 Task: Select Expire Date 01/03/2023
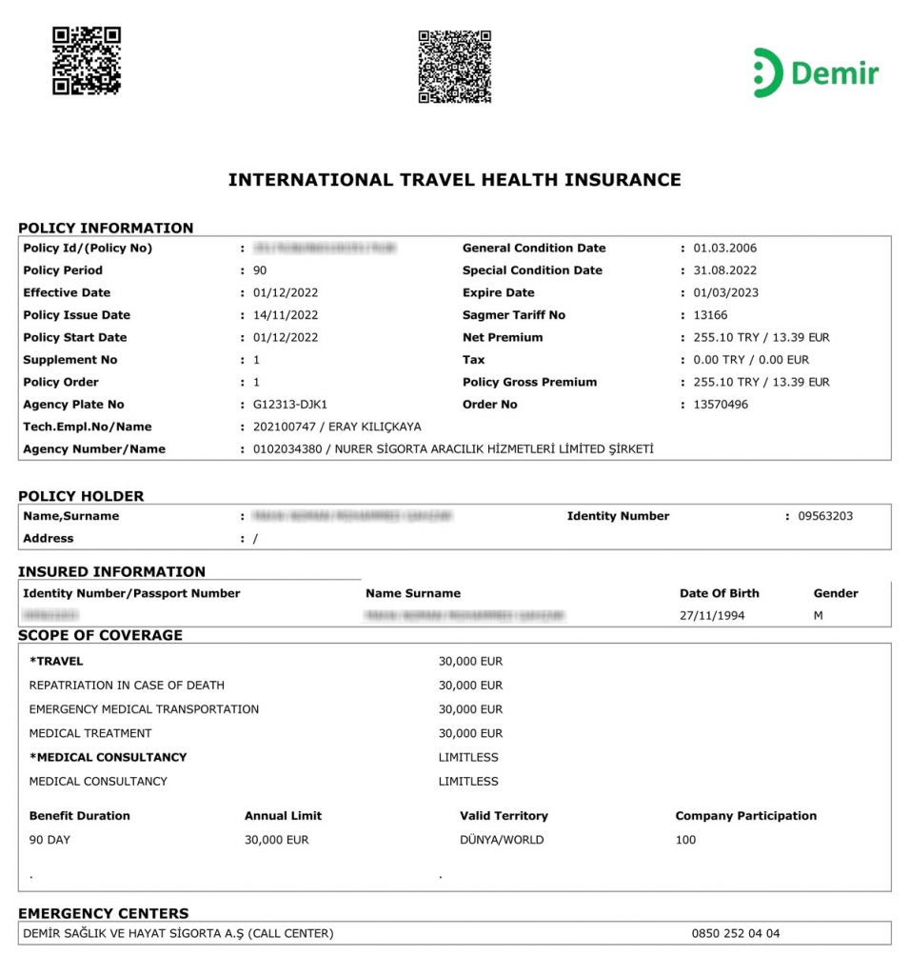coord(726,293)
